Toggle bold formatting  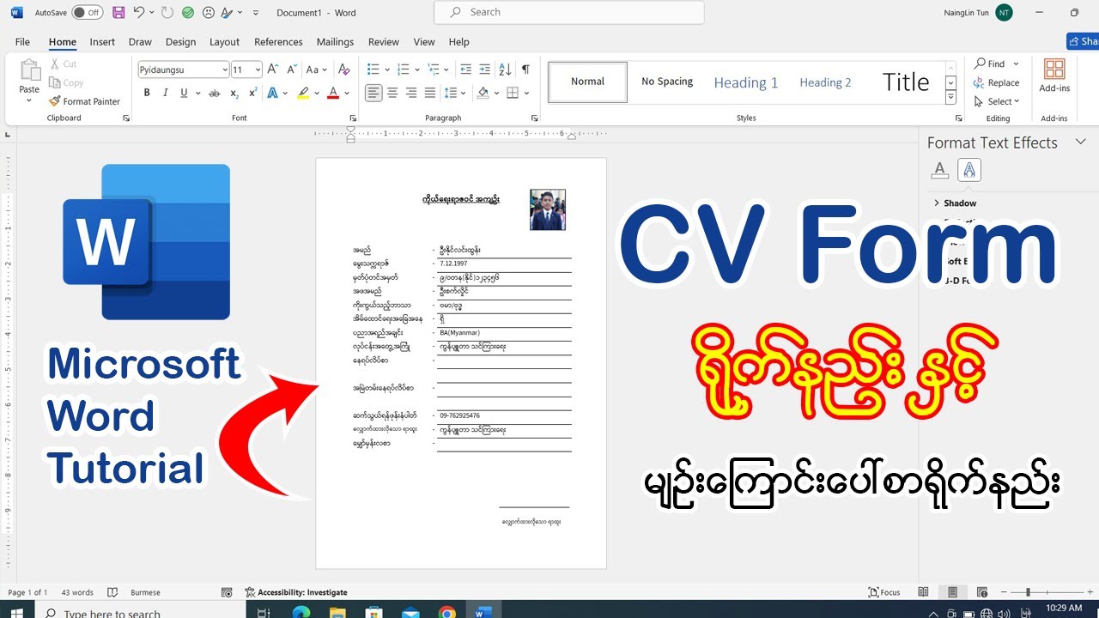click(x=147, y=93)
